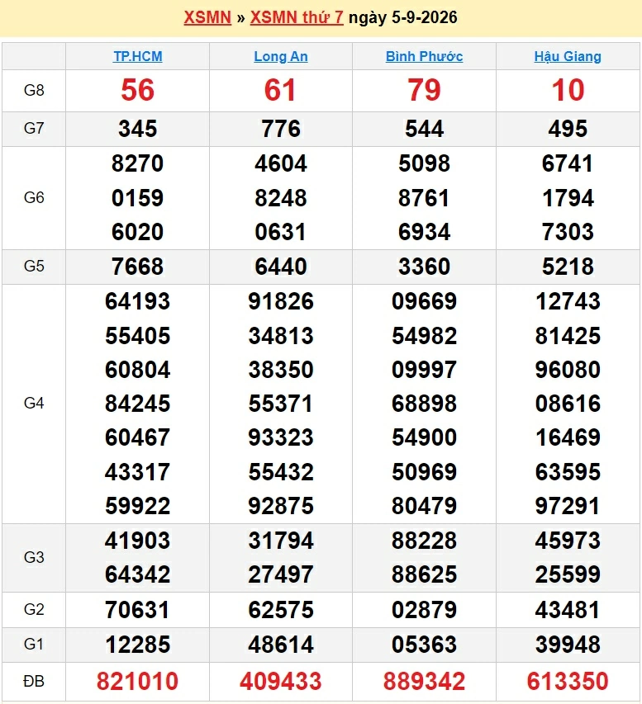Screen dimensions: 642x704
Task: Open the Bình Phước province link
Action: (424, 57)
